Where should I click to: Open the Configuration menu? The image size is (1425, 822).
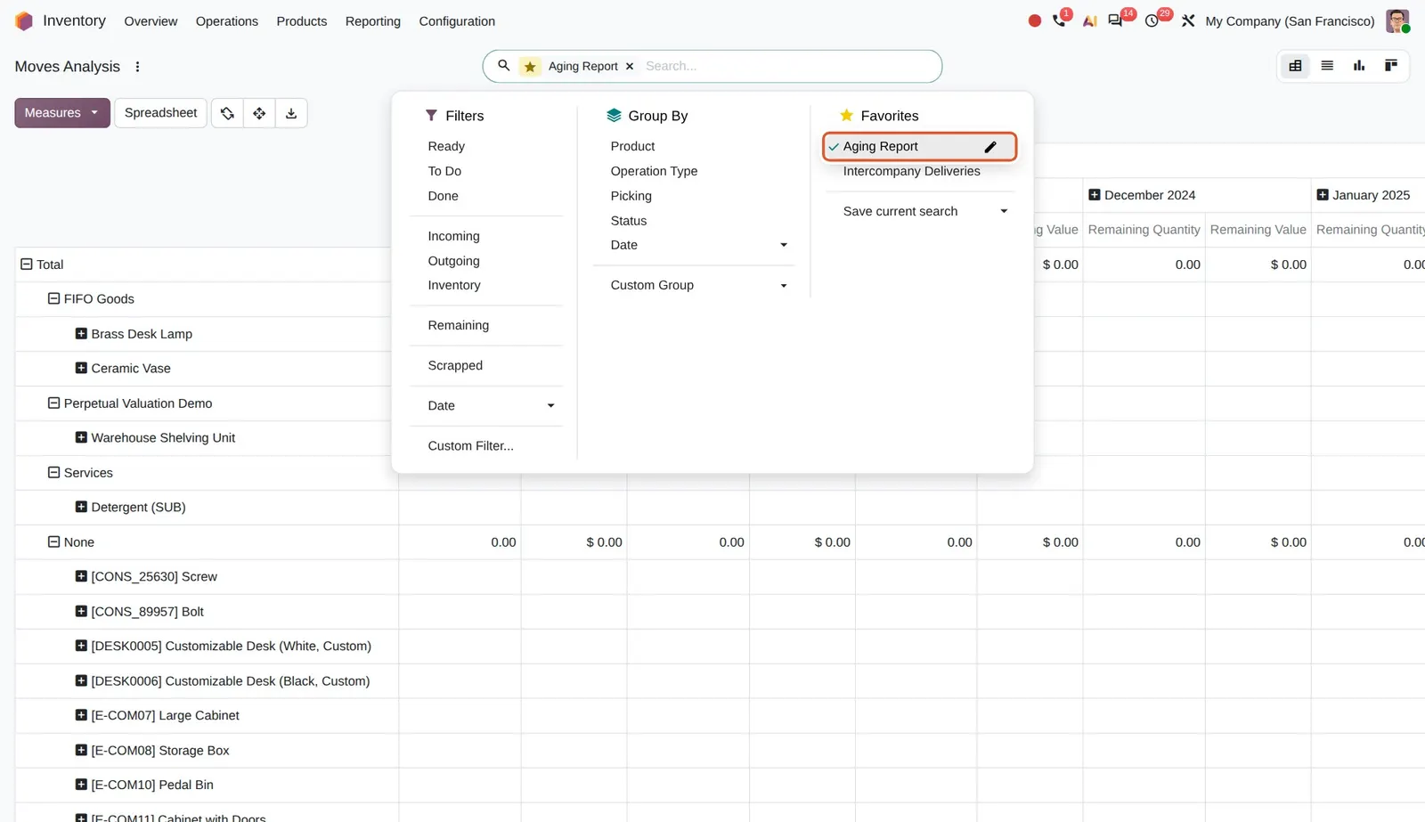(x=457, y=21)
